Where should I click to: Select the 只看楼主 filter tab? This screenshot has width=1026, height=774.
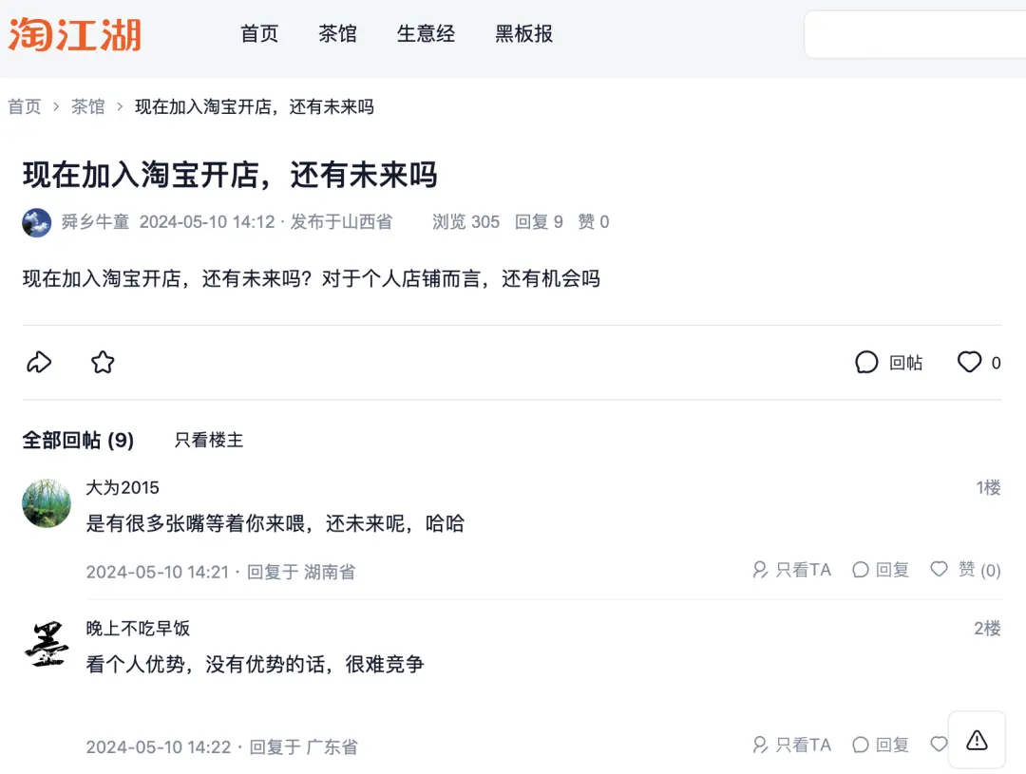pos(209,441)
